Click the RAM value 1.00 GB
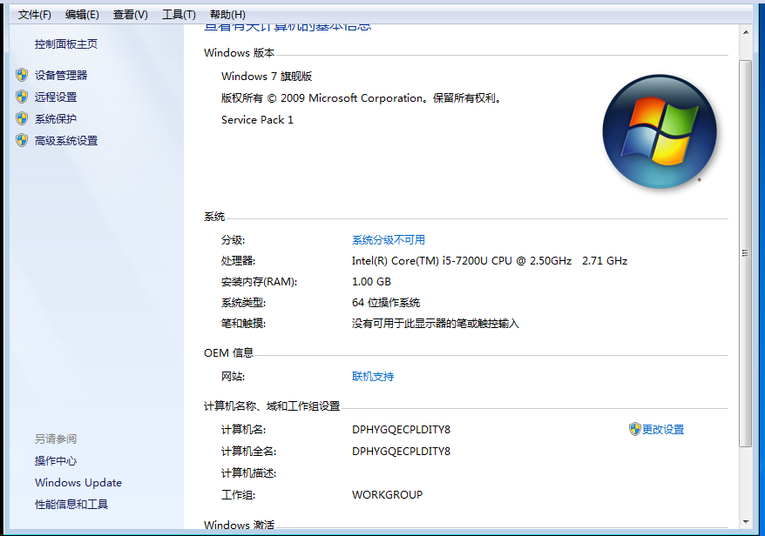This screenshot has height=536, width=765. (x=371, y=282)
